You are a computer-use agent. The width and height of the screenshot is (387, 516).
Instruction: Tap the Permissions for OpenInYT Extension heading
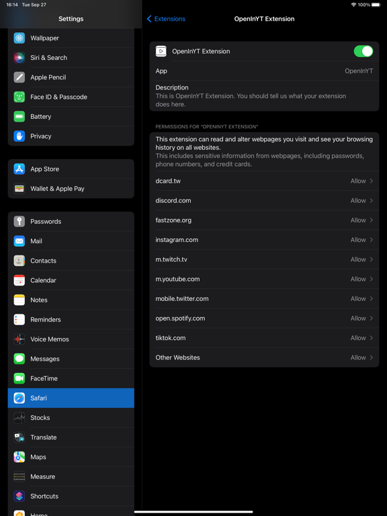[x=207, y=127]
